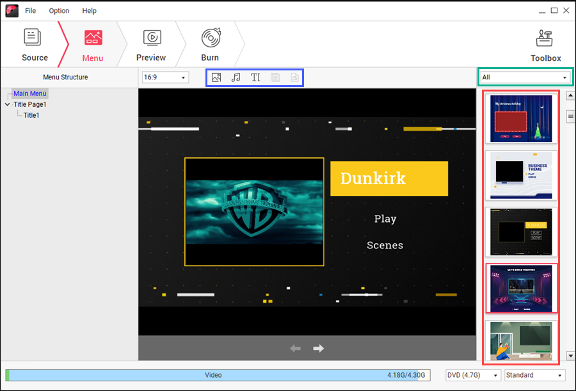Screen dimensions: 576x391
Task: Click the template list scrollbar handle
Action: point(570,116)
